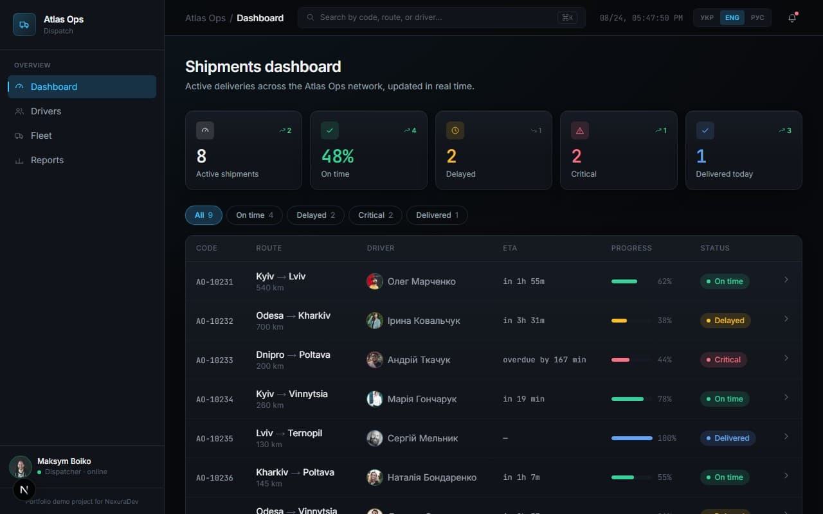Click the check icon on Delivered today card
The image size is (823, 514).
click(x=705, y=130)
